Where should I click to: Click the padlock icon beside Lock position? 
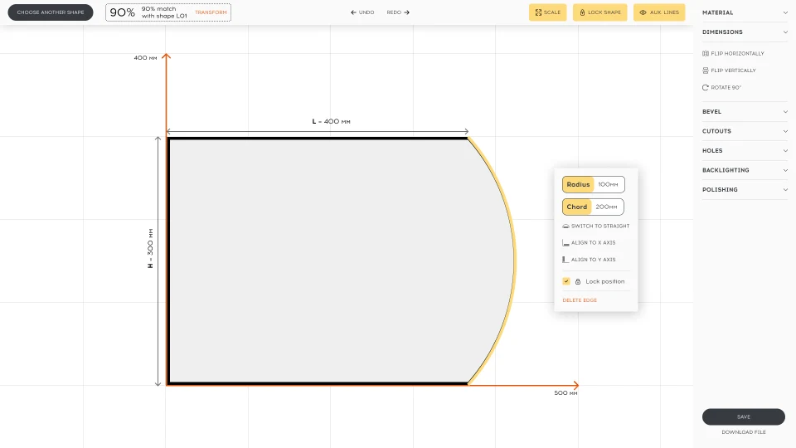(x=578, y=281)
